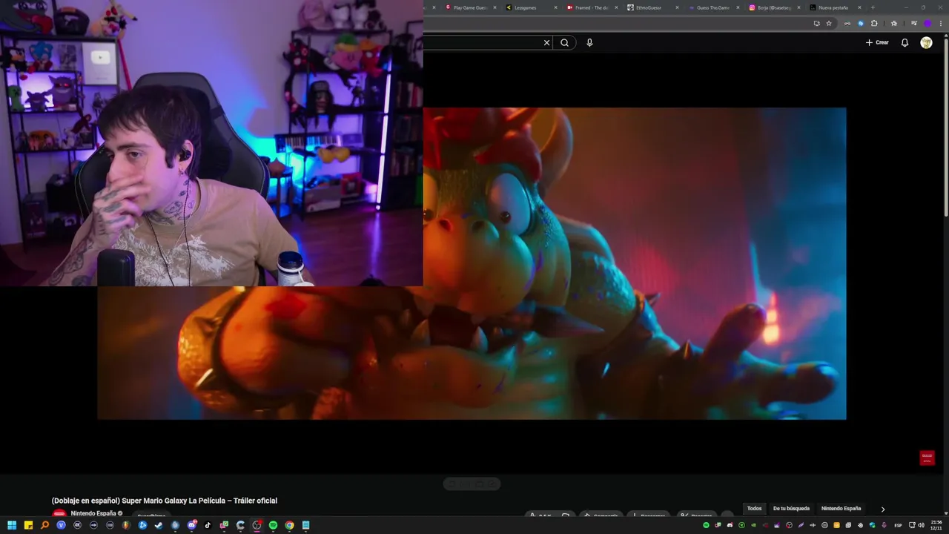
Task: Open the YouTube account avatar menu
Action: (926, 43)
